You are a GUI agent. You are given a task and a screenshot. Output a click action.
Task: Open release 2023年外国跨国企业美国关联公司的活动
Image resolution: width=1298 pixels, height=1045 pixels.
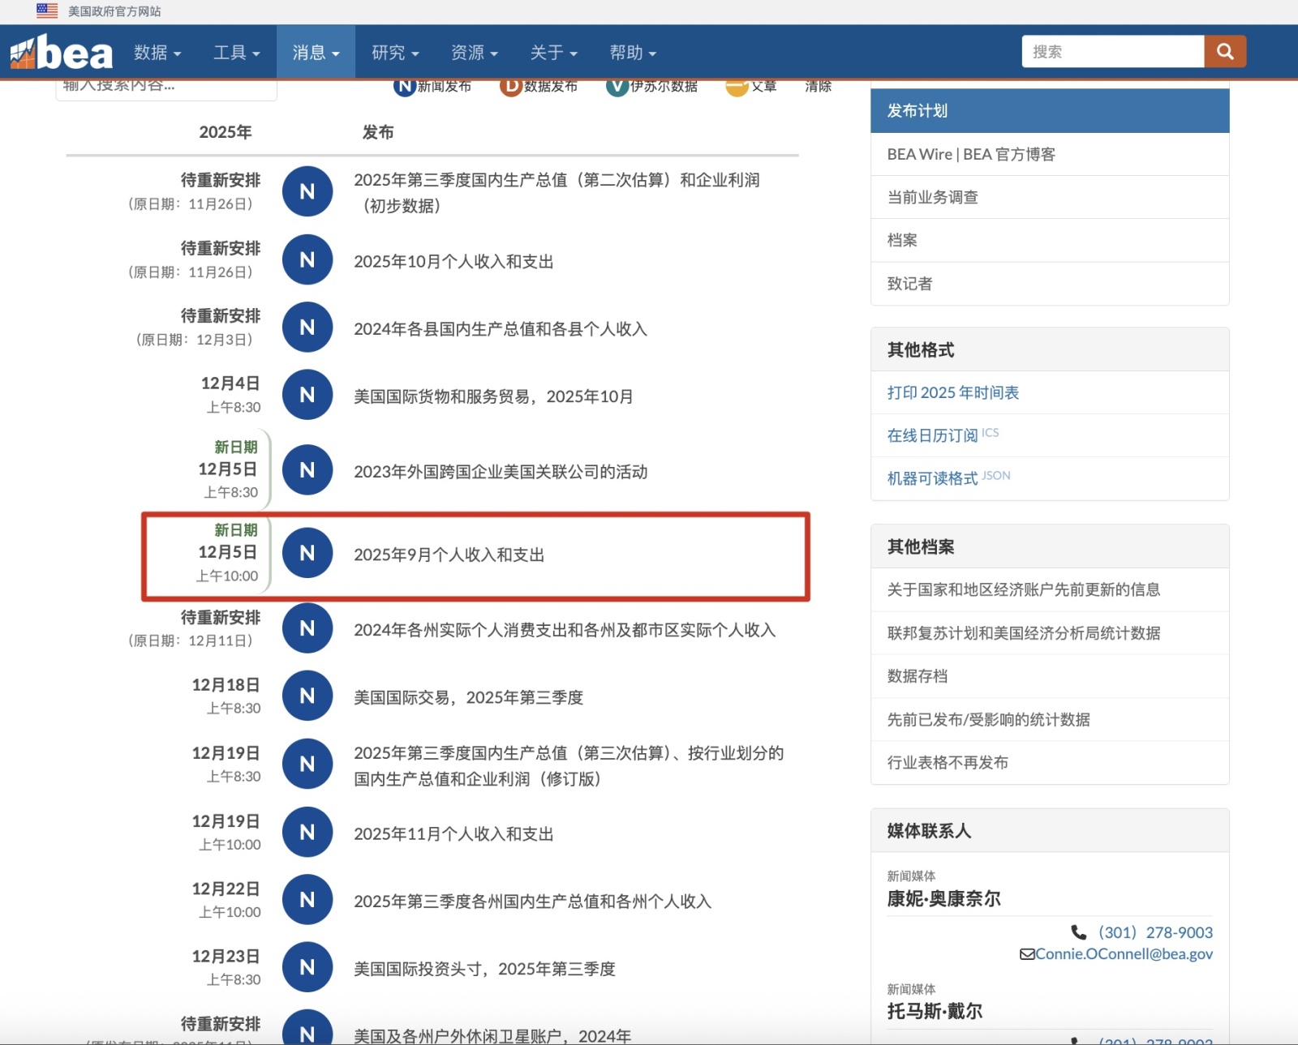click(x=501, y=472)
